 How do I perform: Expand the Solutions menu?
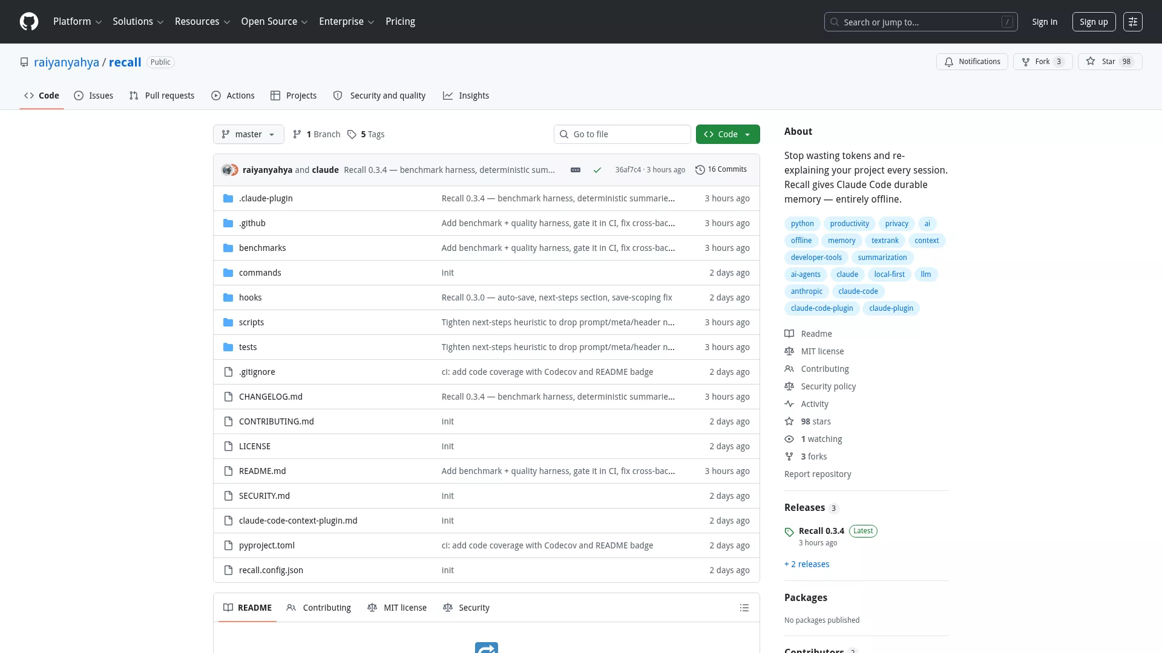pyautogui.click(x=138, y=22)
